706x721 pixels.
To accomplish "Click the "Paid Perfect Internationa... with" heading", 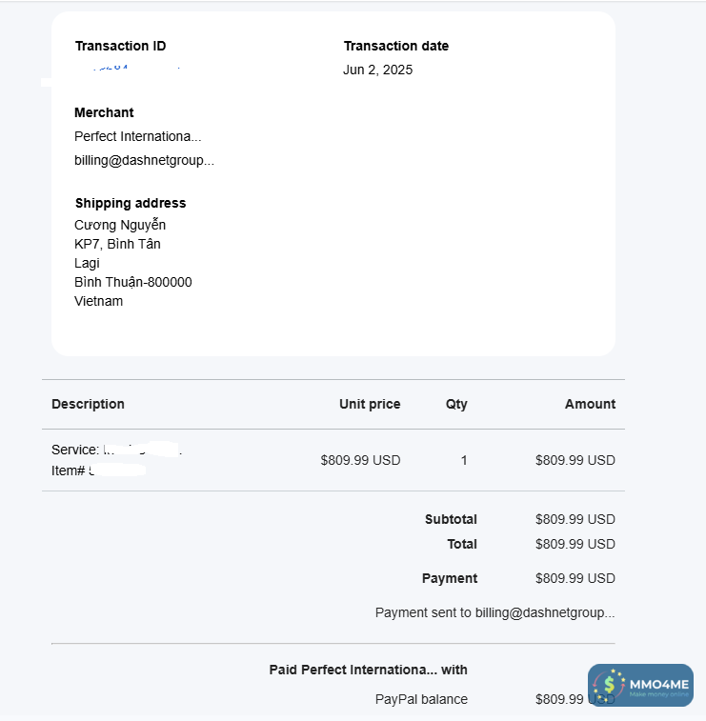I will tap(369, 670).
